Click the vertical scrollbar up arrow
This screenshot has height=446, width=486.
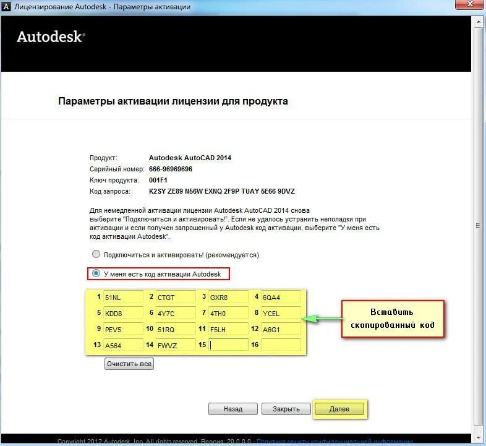tap(478, 22)
